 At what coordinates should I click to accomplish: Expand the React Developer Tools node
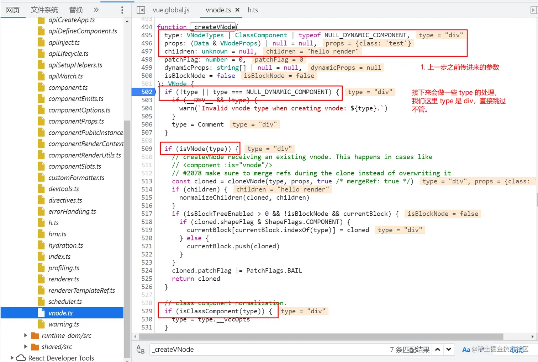point(12,358)
